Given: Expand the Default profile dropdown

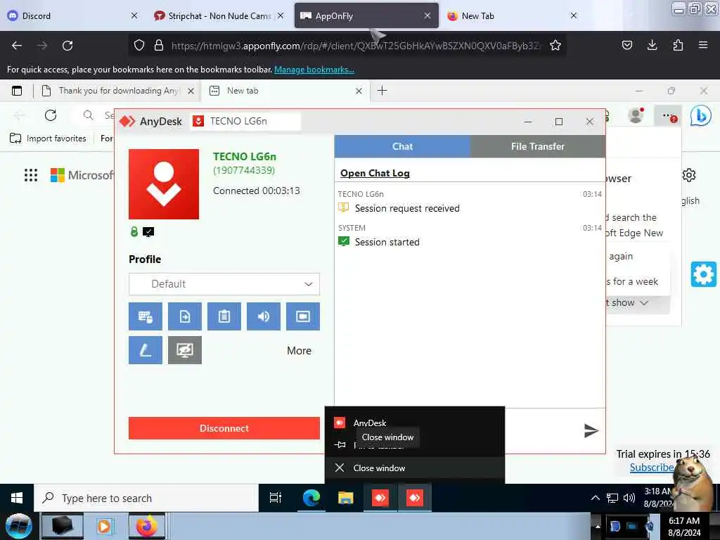Looking at the screenshot, I should [x=224, y=284].
